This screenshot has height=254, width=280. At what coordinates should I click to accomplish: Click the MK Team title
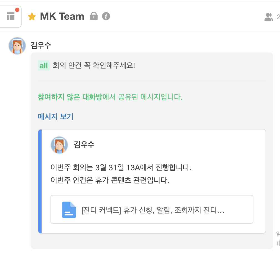[x=62, y=16]
